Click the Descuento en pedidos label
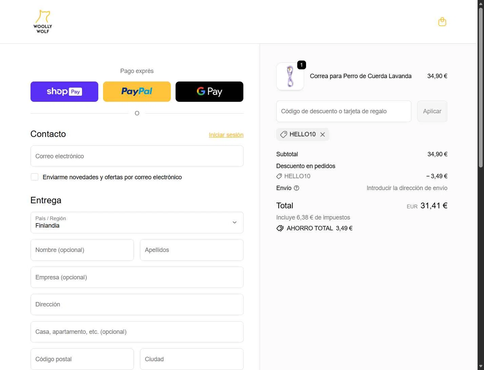The width and height of the screenshot is (484, 370). (x=306, y=166)
